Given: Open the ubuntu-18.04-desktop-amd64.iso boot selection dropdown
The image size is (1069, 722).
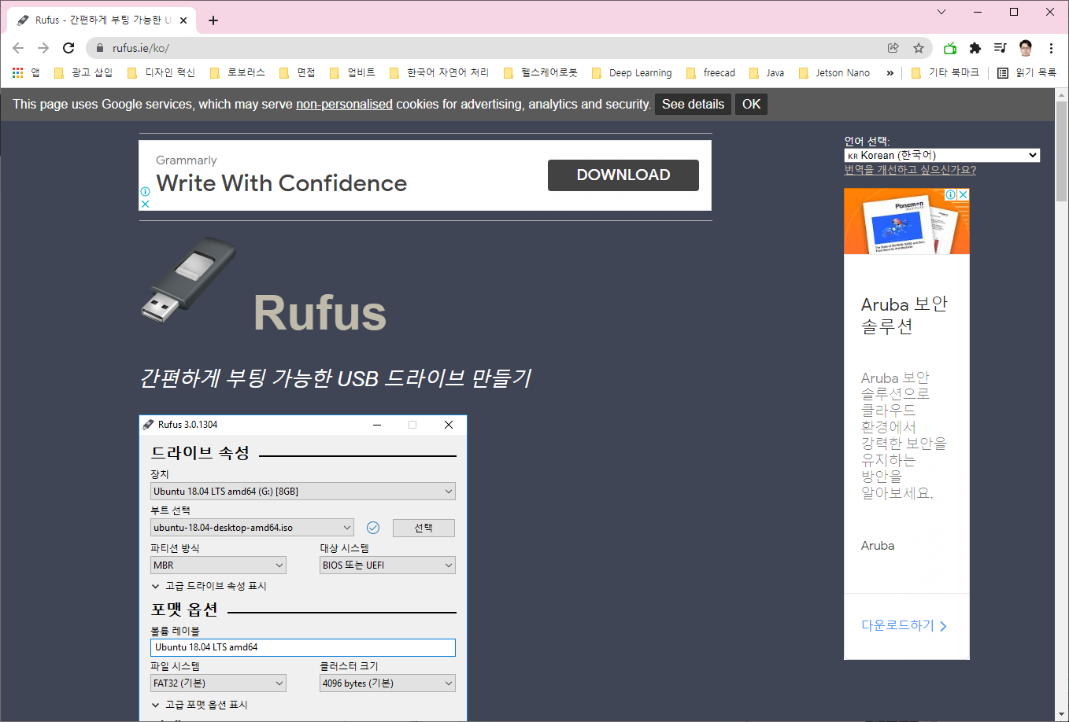Looking at the screenshot, I should [252, 527].
